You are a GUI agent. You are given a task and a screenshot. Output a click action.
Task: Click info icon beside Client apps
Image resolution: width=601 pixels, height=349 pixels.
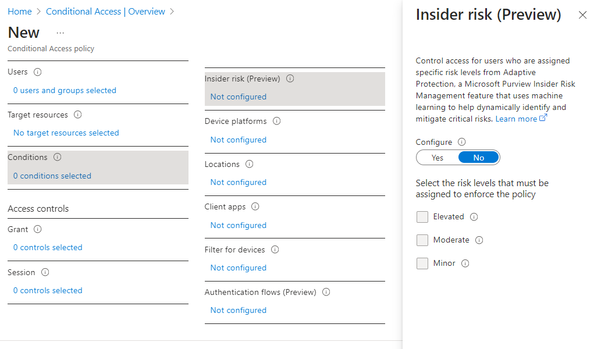[255, 206]
